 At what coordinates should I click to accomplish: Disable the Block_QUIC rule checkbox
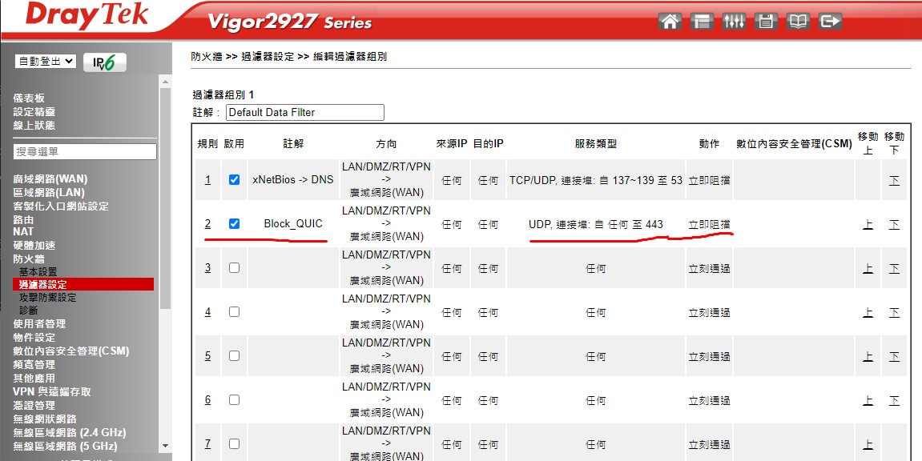[x=234, y=224]
